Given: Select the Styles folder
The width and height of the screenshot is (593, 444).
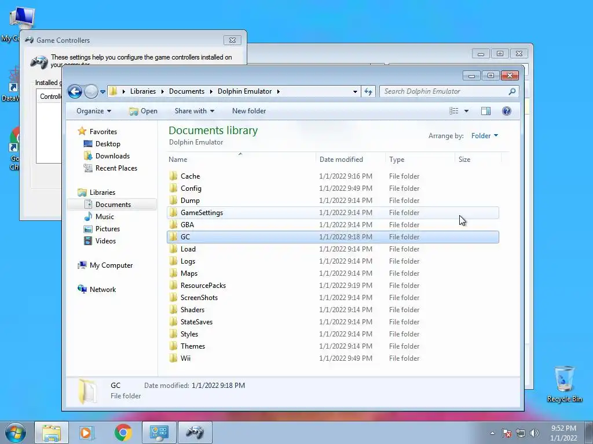Looking at the screenshot, I should [333, 334].
